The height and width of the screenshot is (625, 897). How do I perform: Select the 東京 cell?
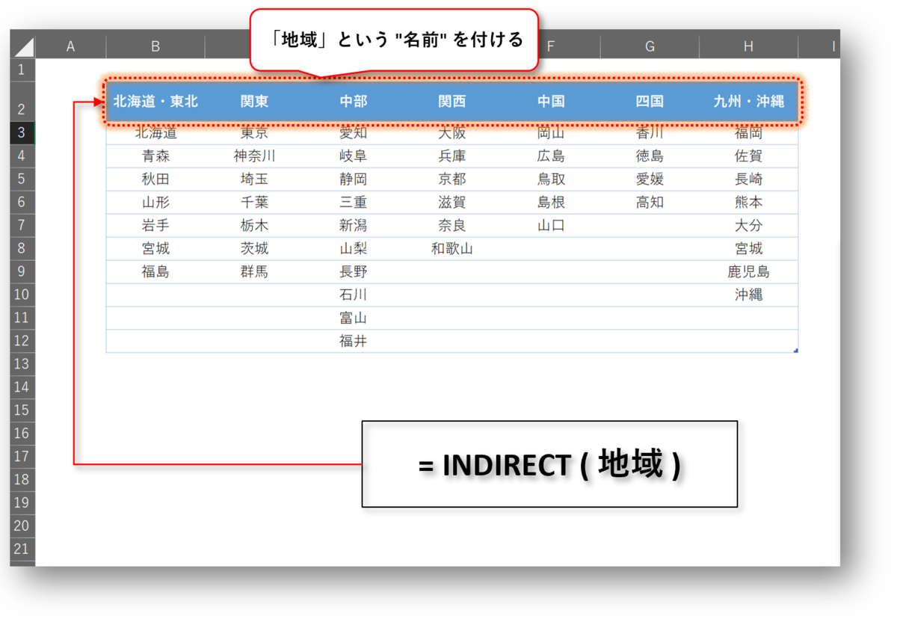pyautogui.click(x=253, y=132)
